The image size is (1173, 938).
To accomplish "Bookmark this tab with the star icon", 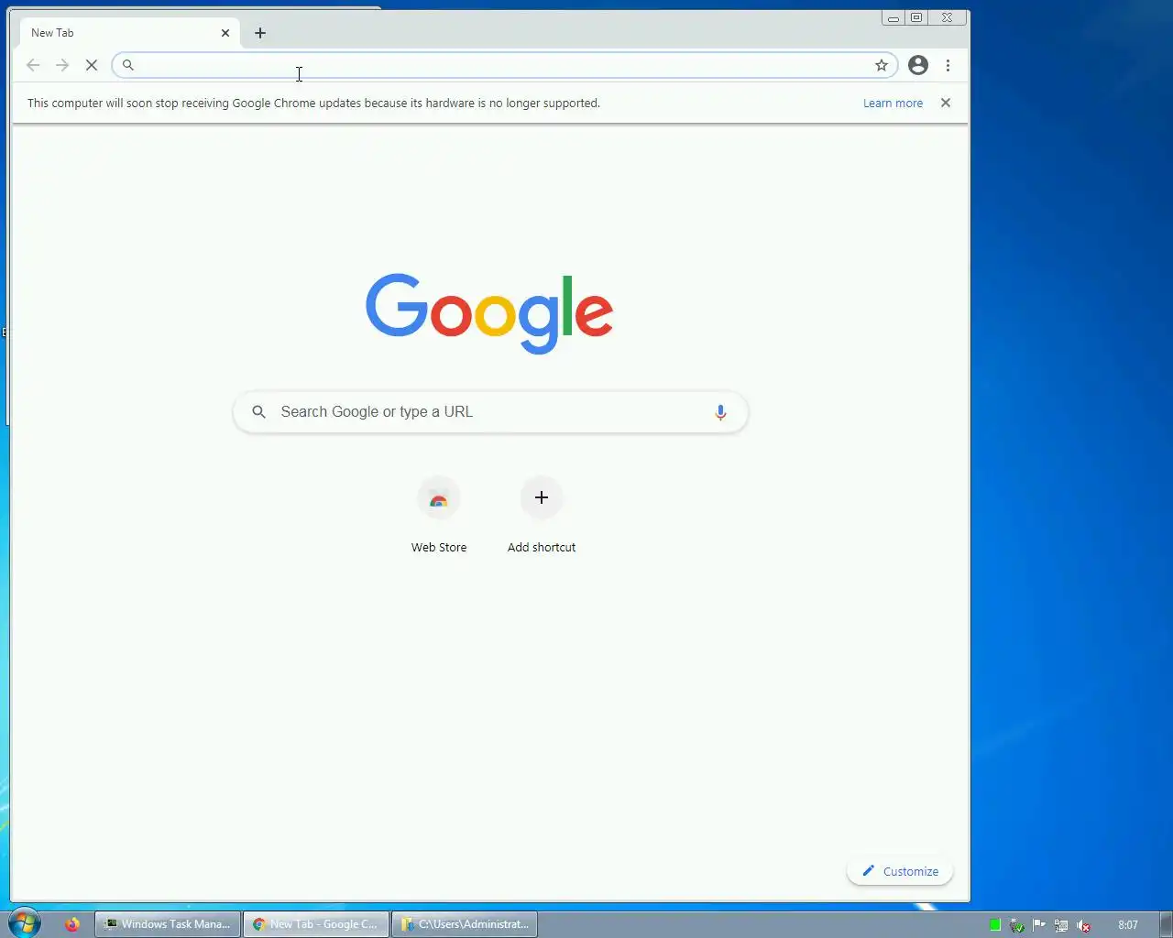I will point(882,65).
